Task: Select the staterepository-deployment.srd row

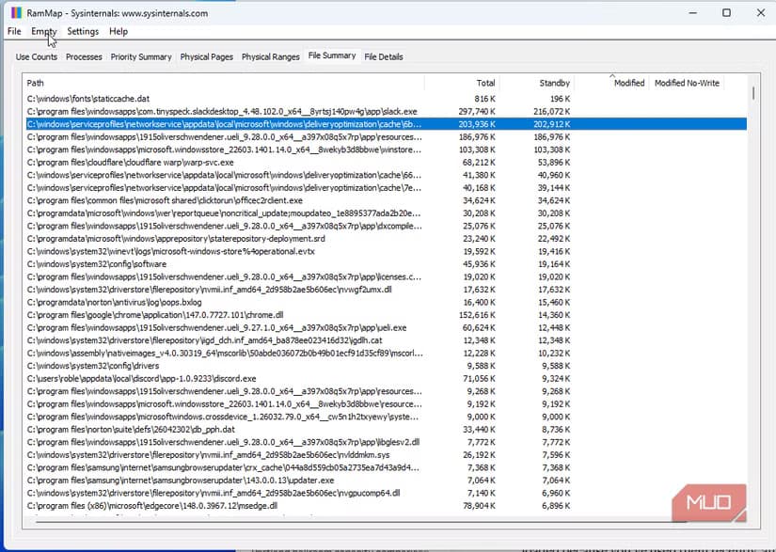Action: 386,239
